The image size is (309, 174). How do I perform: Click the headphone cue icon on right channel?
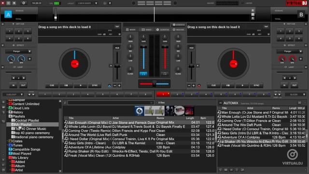coord(165,74)
